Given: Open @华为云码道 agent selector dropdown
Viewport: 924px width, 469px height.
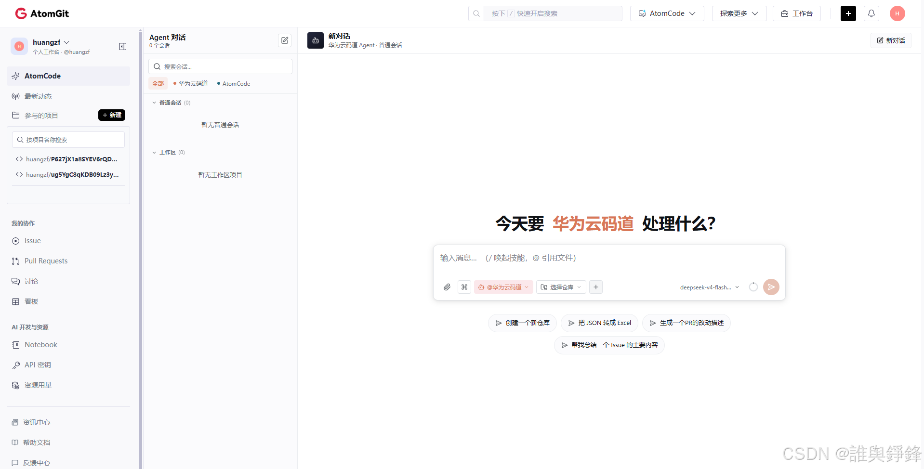Looking at the screenshot, I should click(x=503, y=287).
